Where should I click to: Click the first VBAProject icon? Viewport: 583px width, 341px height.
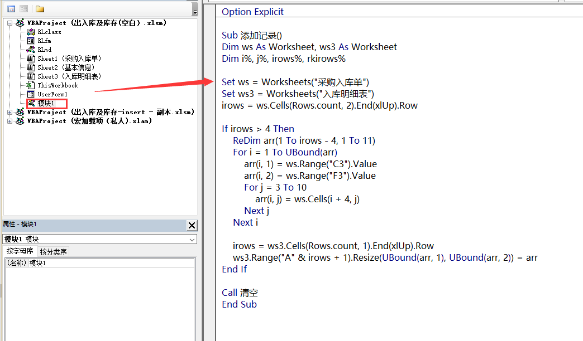pos(20,23)
